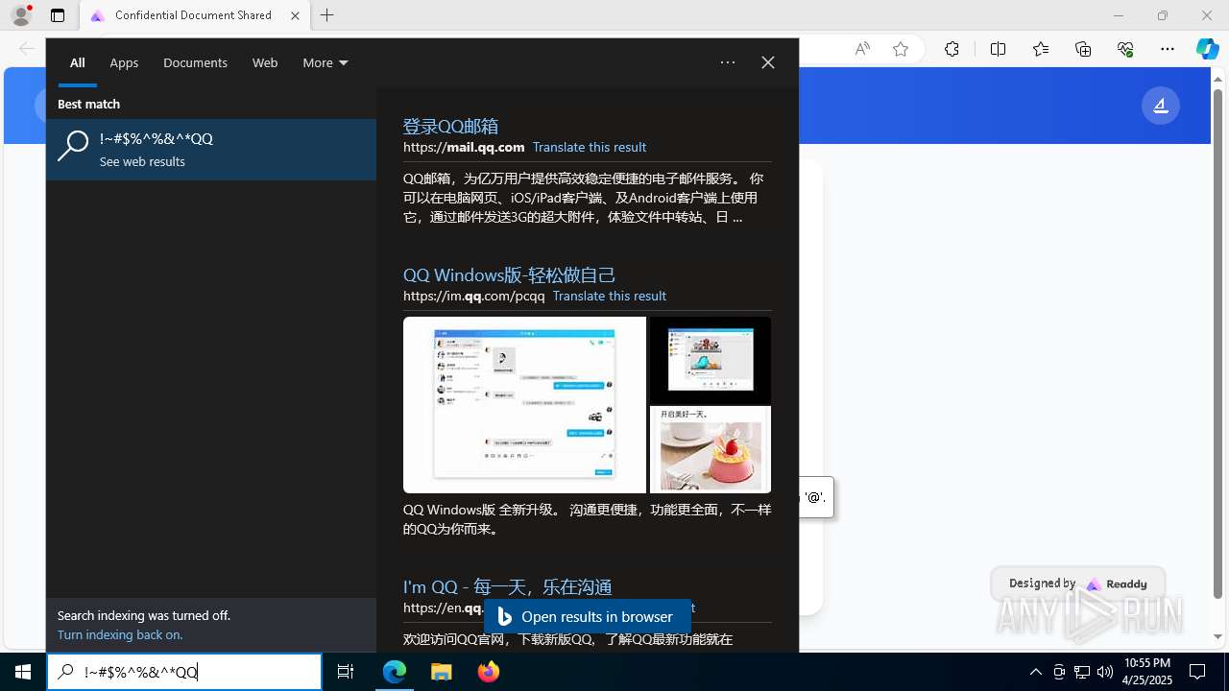Click the meet-now tray icon
Viewport: 1229px width, 691px height.
click(1059, 672)
